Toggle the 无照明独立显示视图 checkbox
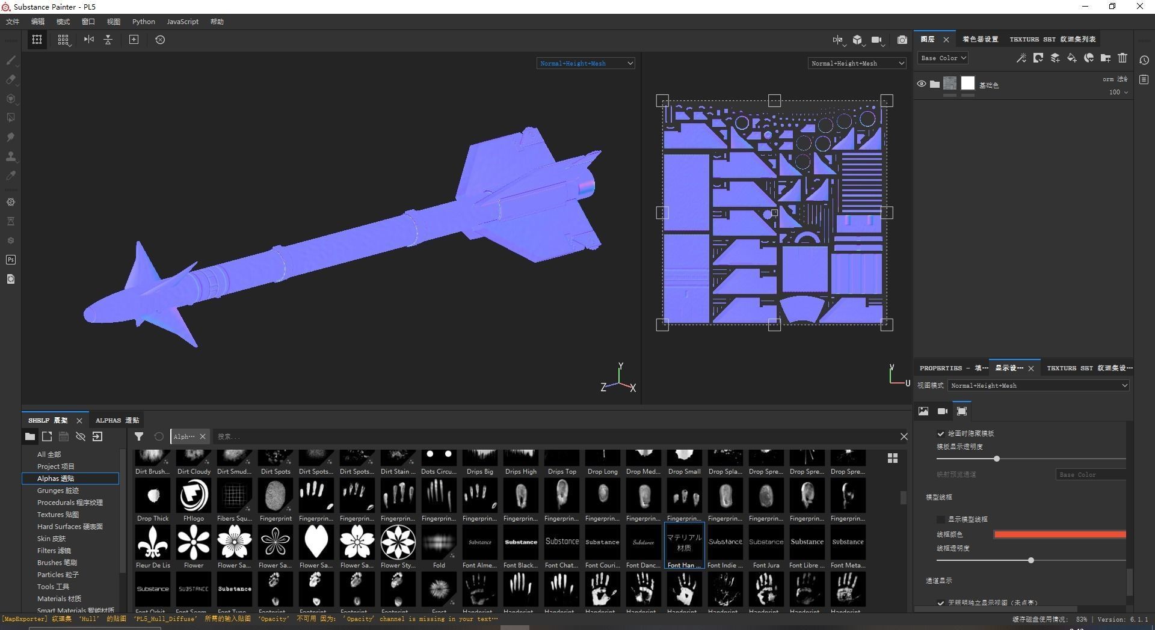 pyautogui.click(x=941, y=602)
